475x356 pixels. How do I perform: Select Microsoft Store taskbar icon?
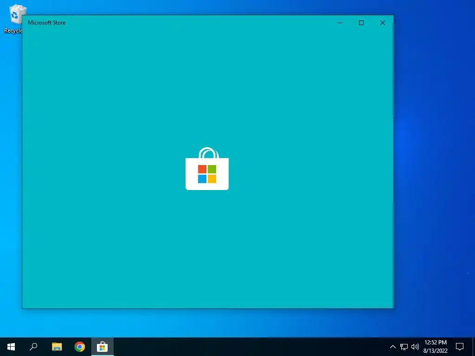103,347
